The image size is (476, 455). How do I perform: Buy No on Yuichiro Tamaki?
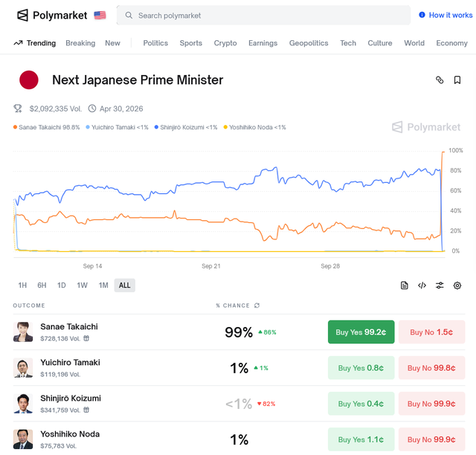[431, 368]
